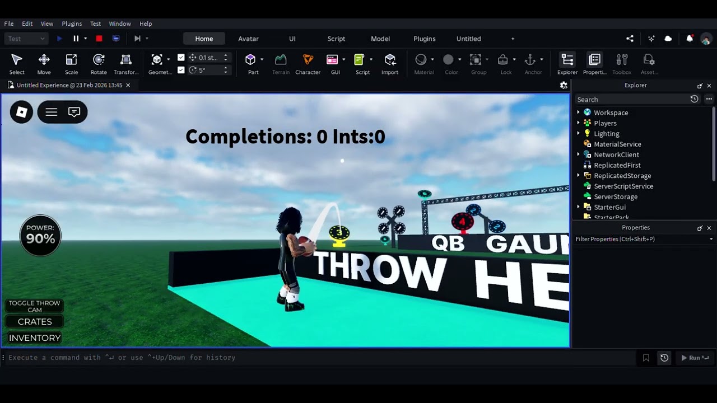The width and height of the screenshot is (717, 403).
Task: Open the in-game hamburger menu
Action: point(52,112)
